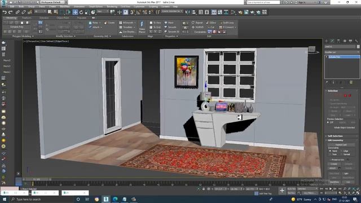
Task: Select Preview Selection Off radio button
Action: tap(328, 122)
